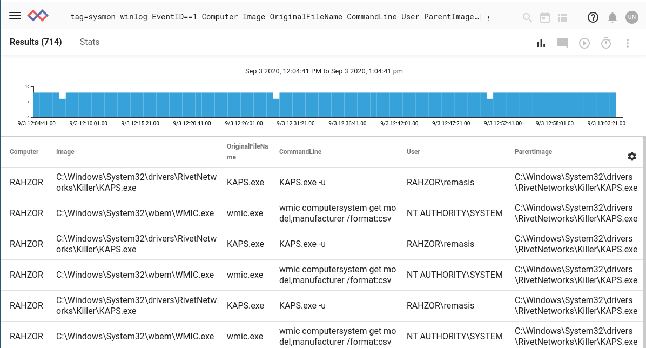Run the query with the play button icon
The width and height of the screenshot is (646, 348).
pyautogui.click(x=584, y=43)
